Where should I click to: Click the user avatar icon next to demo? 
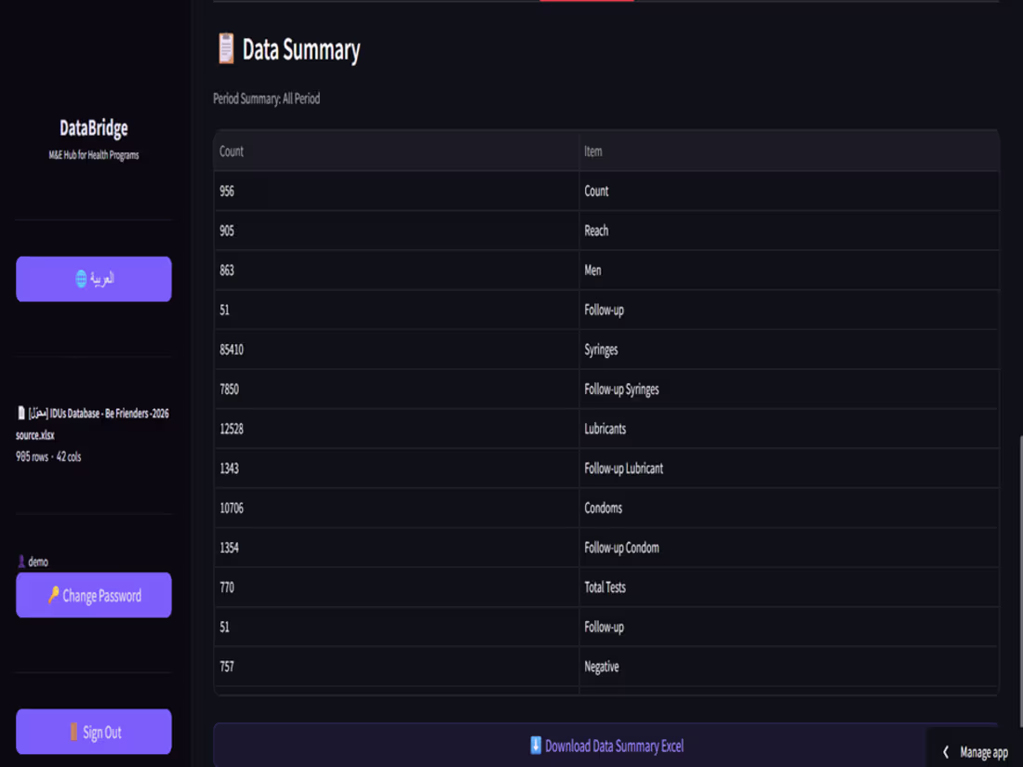20,562
